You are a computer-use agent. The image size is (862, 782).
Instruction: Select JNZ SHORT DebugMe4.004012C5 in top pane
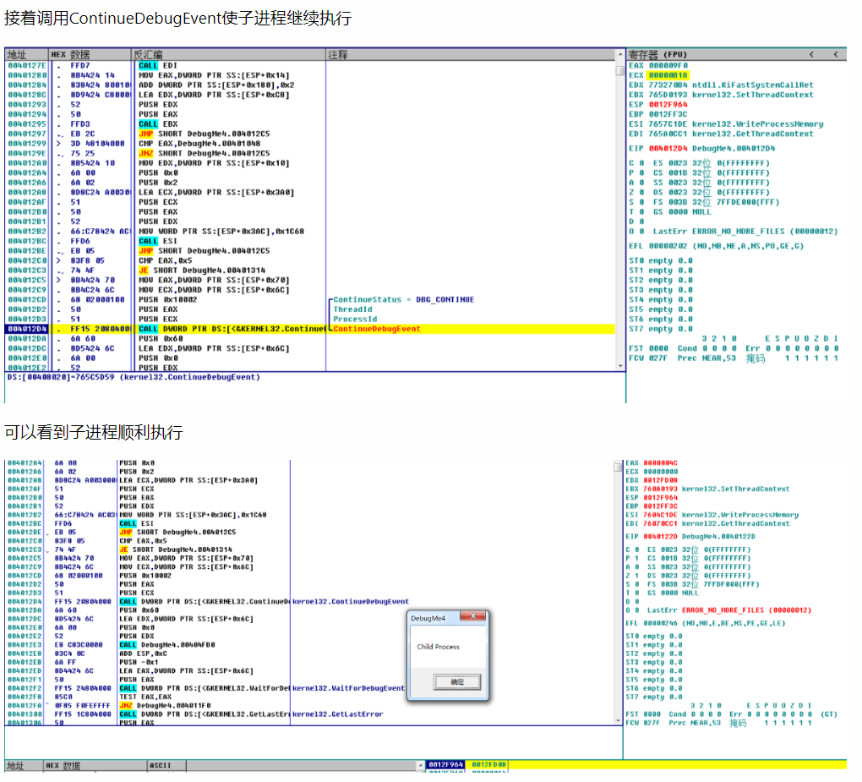pos(204,153)
